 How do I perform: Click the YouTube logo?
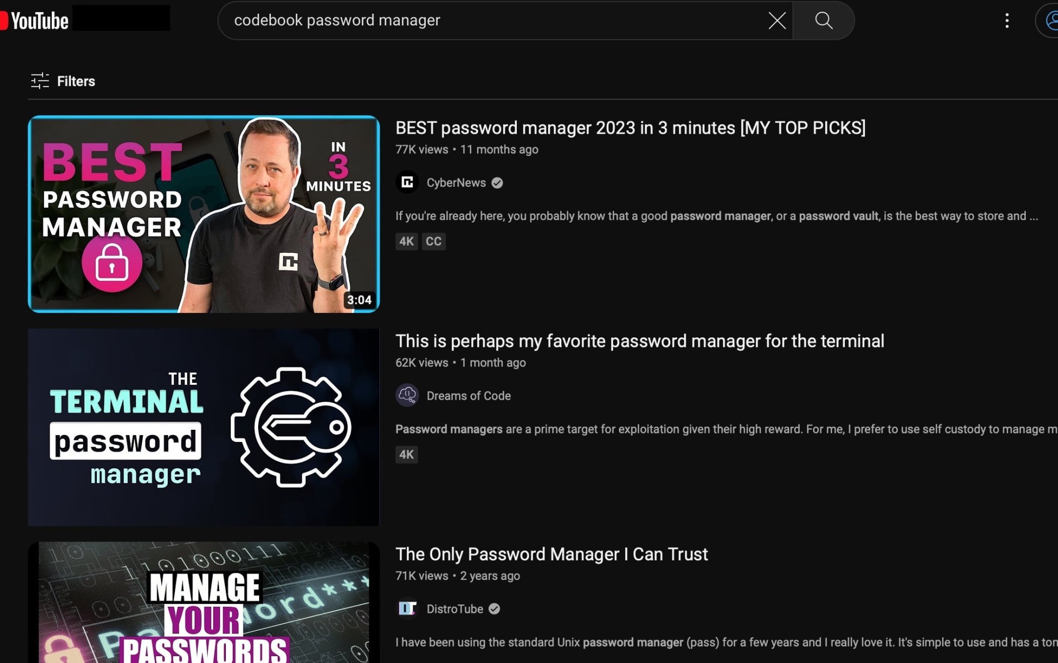[x=34, y=21]
